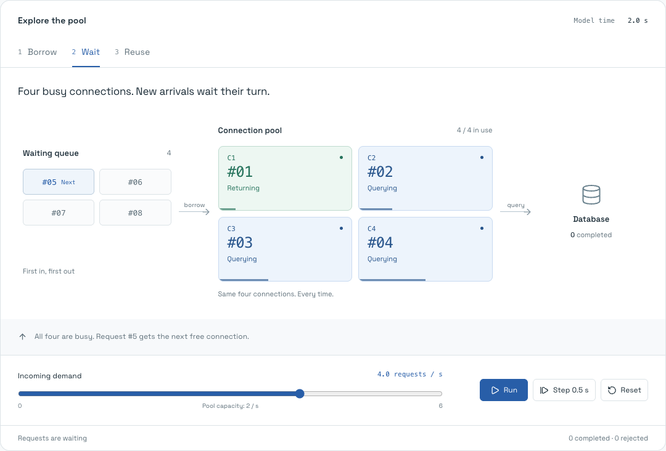Click the 'Incoming demand' label
This screenshot has height=451, width=666.
pos(50,376)
